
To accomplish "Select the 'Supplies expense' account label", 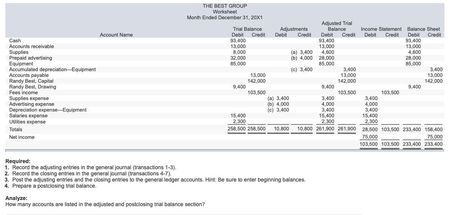I will coord(29,98).
